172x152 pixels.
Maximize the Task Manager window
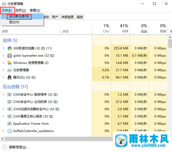click(154, 4)
